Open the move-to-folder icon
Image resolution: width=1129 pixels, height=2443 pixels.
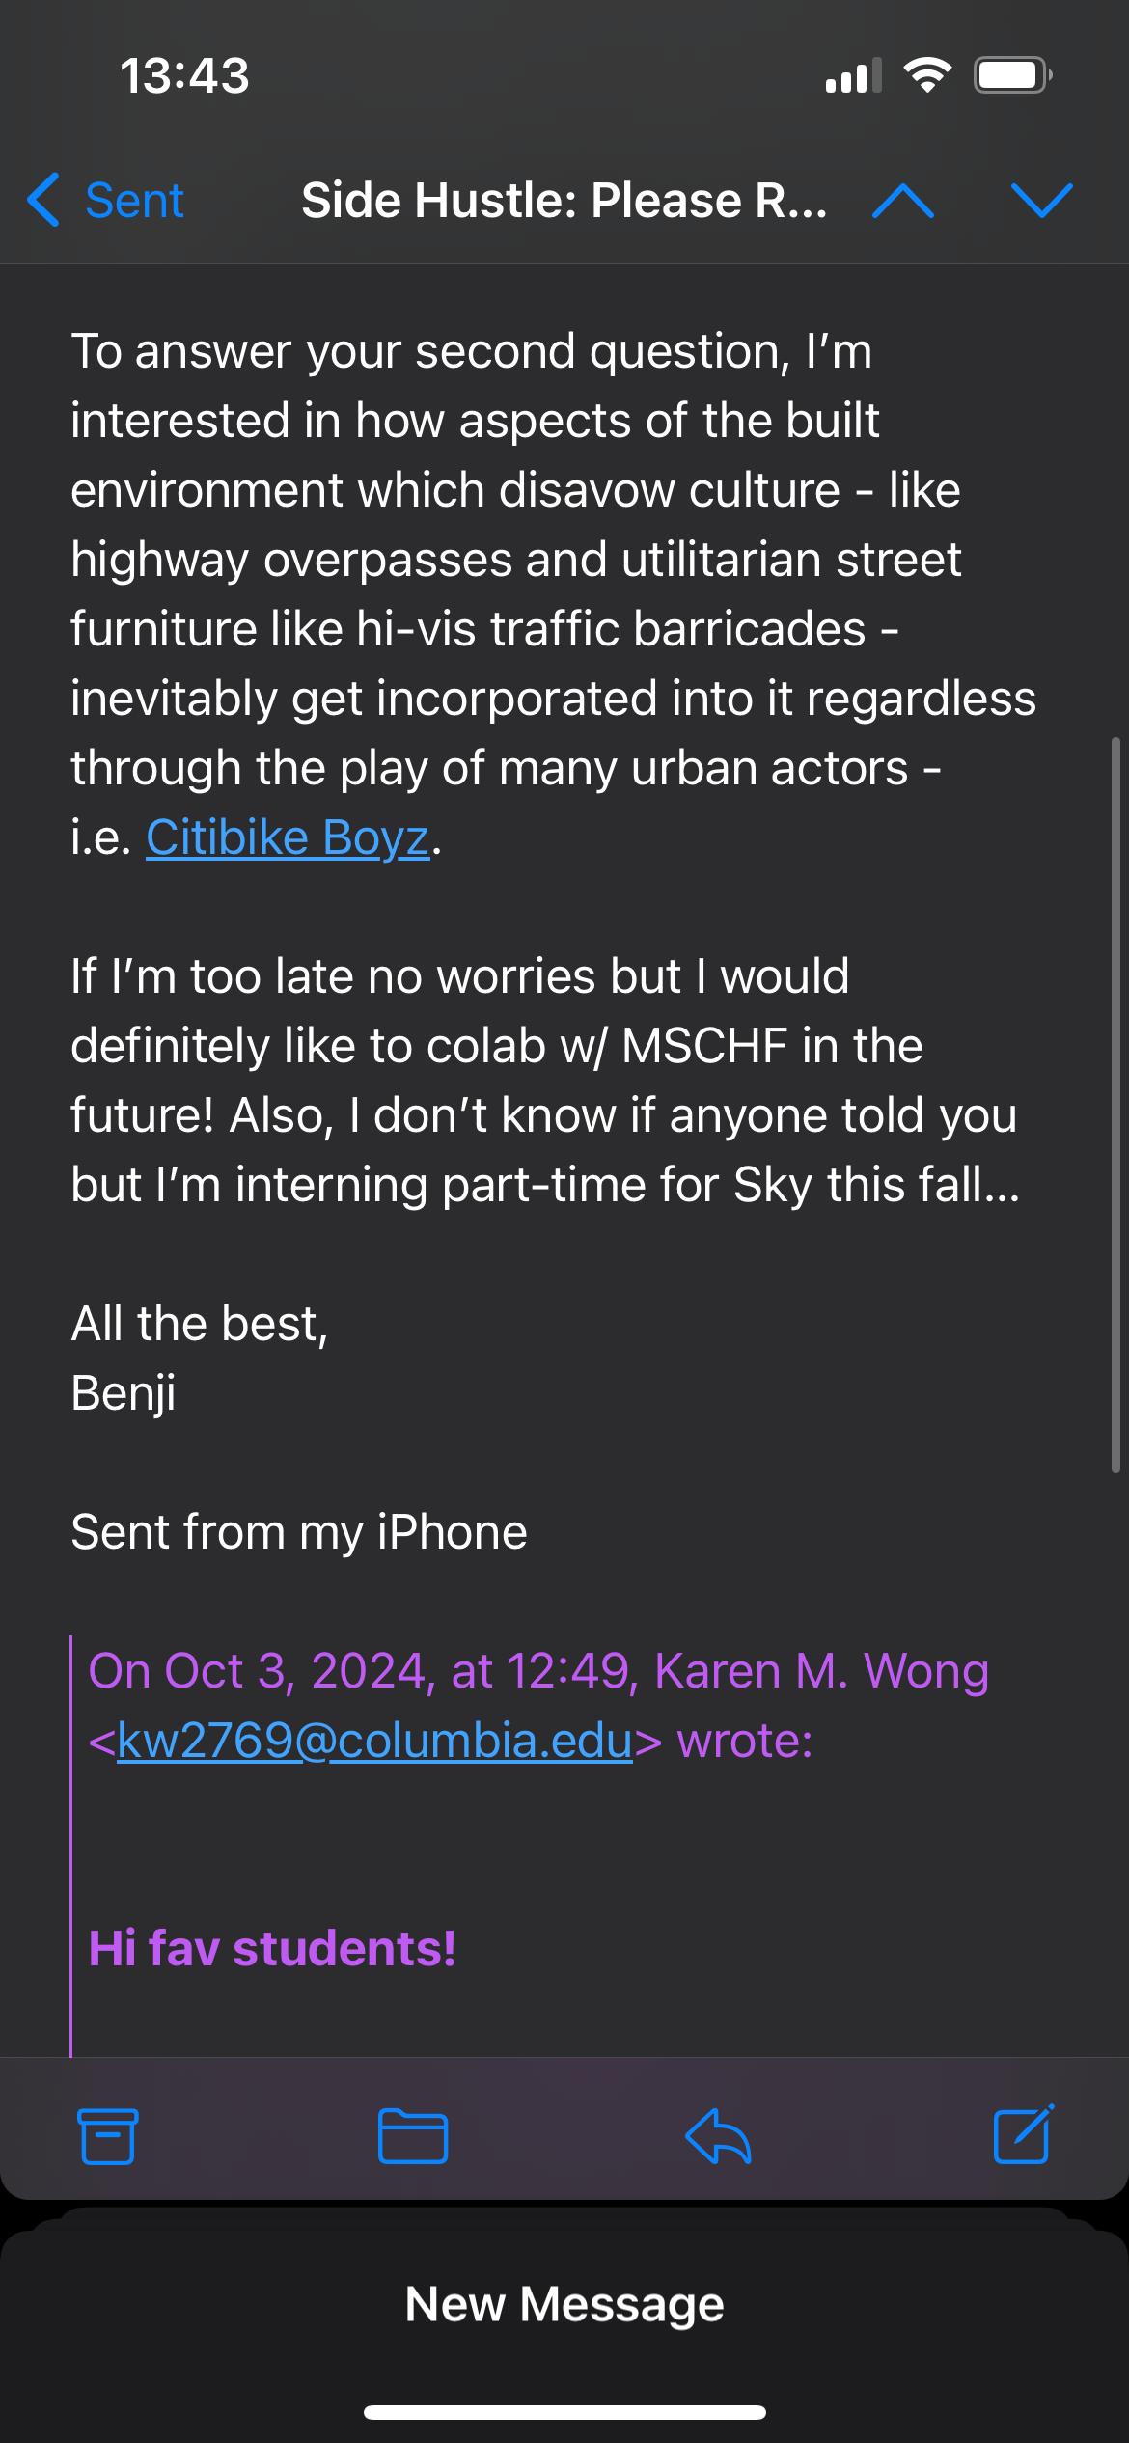412,2136
